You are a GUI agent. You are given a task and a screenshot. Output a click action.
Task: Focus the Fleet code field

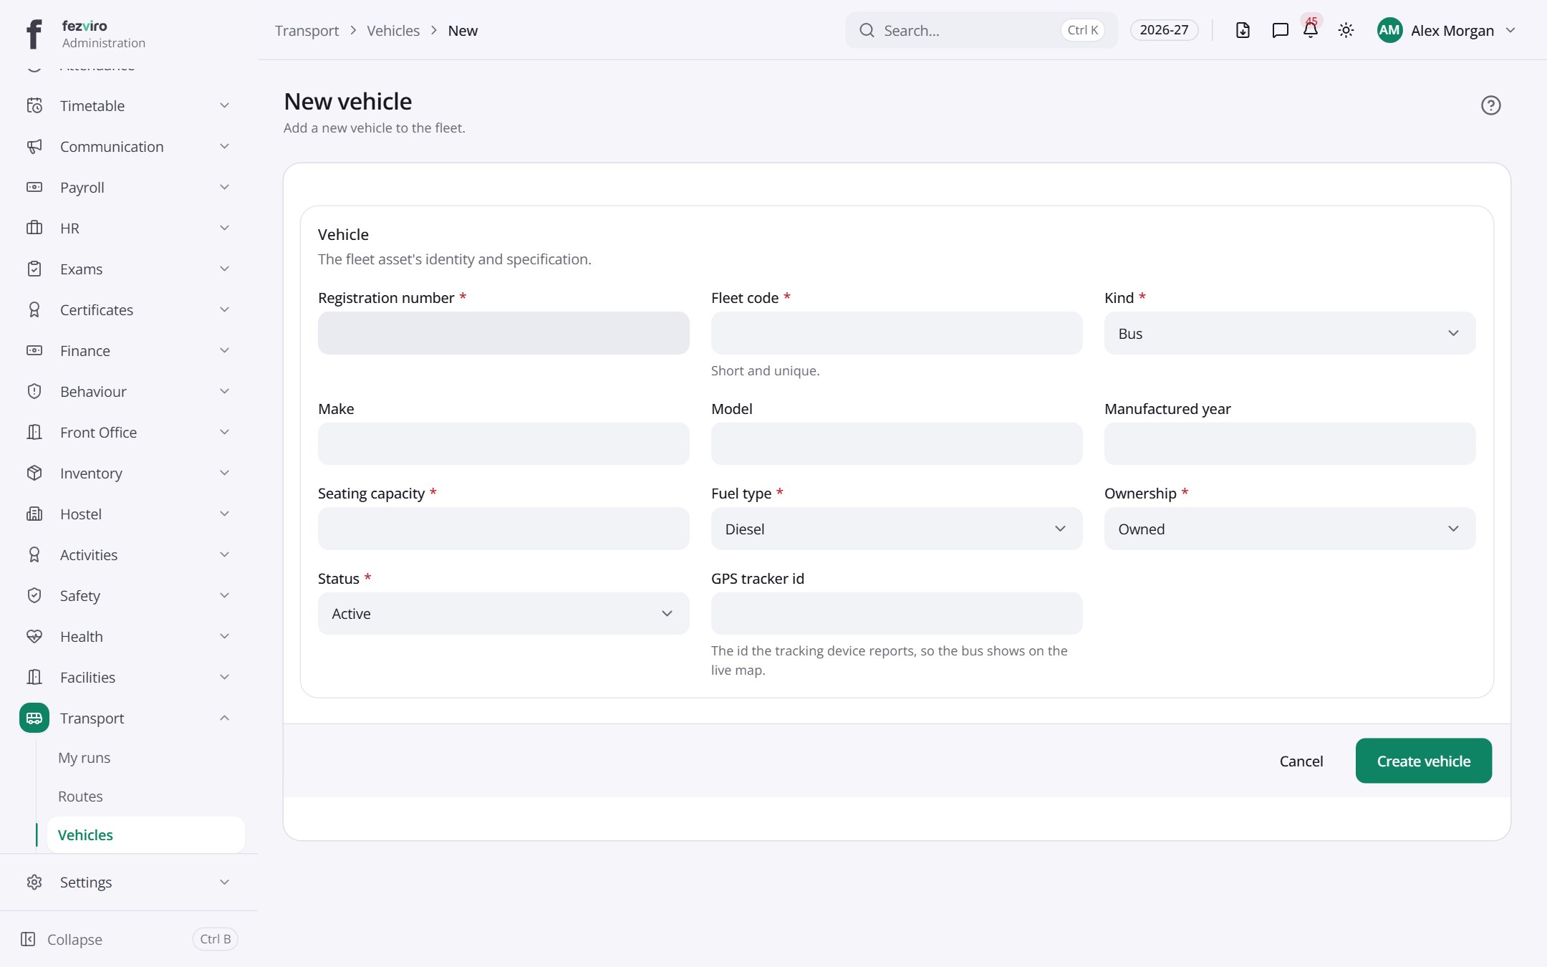pyautogui.click(x=896, y=333)
